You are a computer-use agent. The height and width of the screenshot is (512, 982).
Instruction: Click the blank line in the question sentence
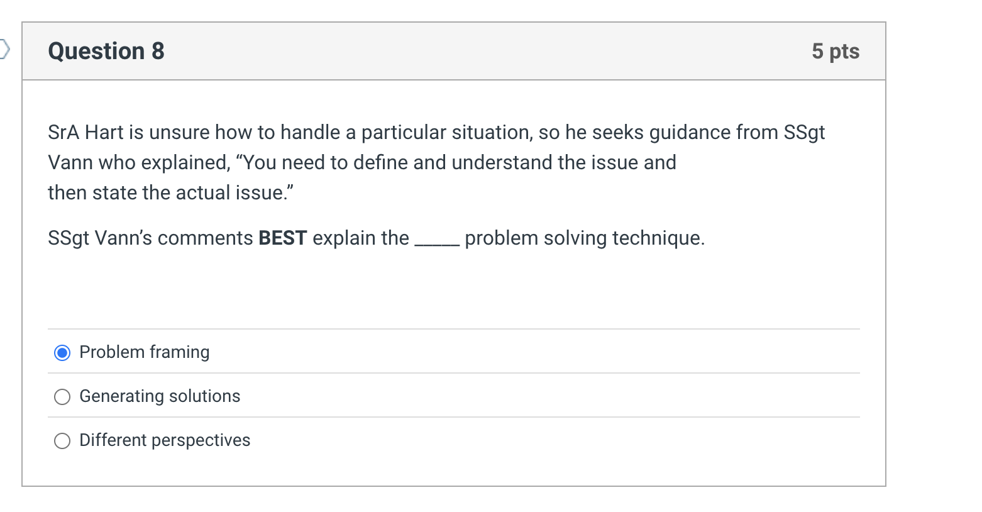(x=437, y=240)
